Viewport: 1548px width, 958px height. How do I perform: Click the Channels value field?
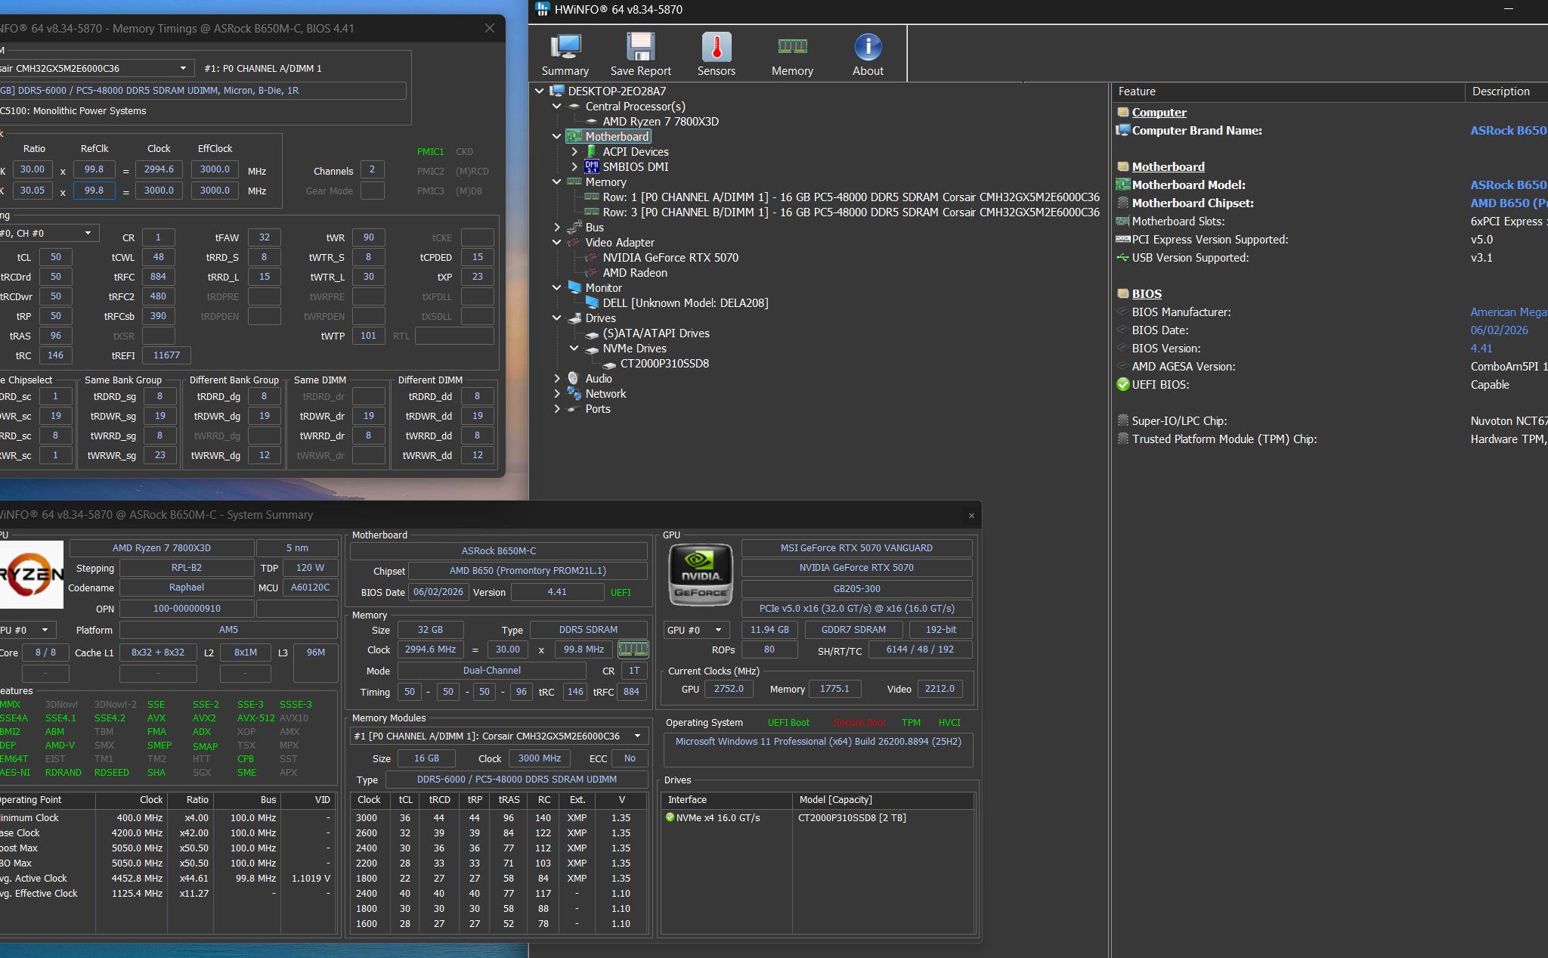pos(372,169)
